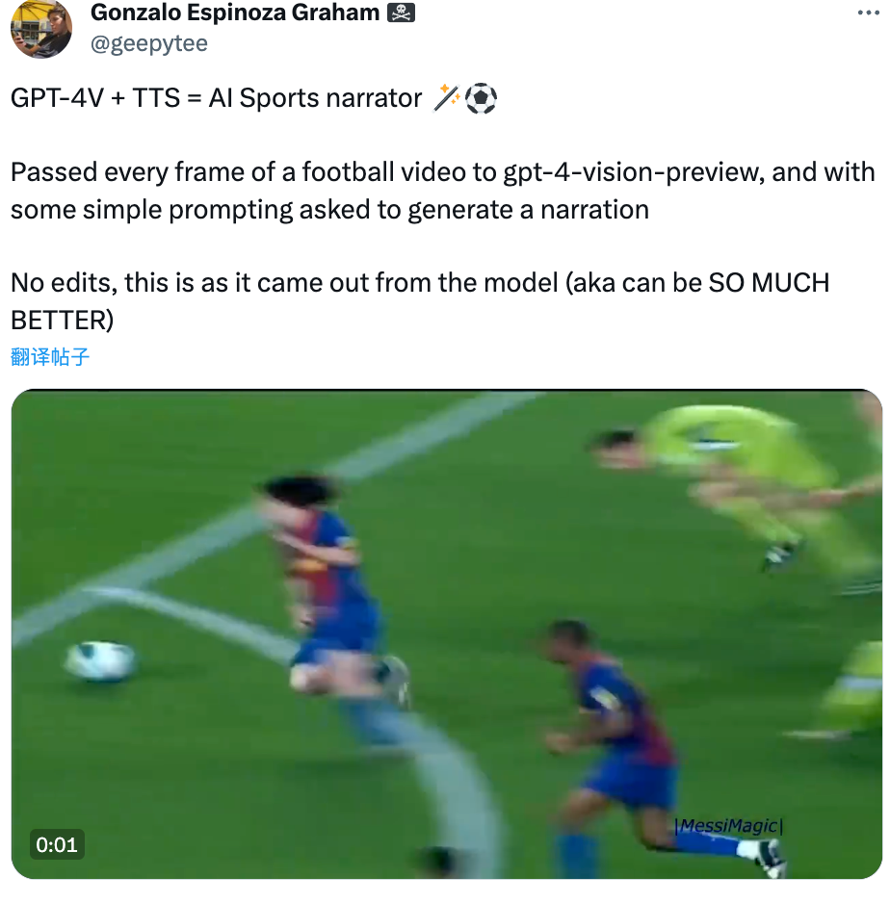Screen dimensions: 890x903
Task: Click the author's profile avatar
Action: click(x=40, y=28)
